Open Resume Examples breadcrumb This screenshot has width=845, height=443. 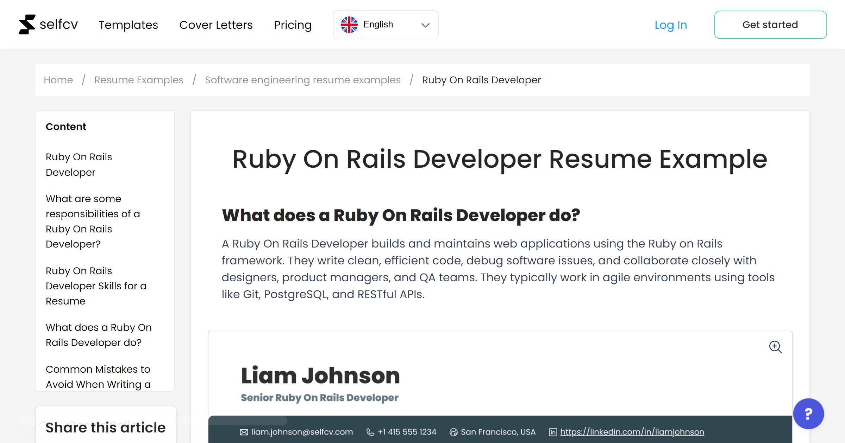point(139,80)
